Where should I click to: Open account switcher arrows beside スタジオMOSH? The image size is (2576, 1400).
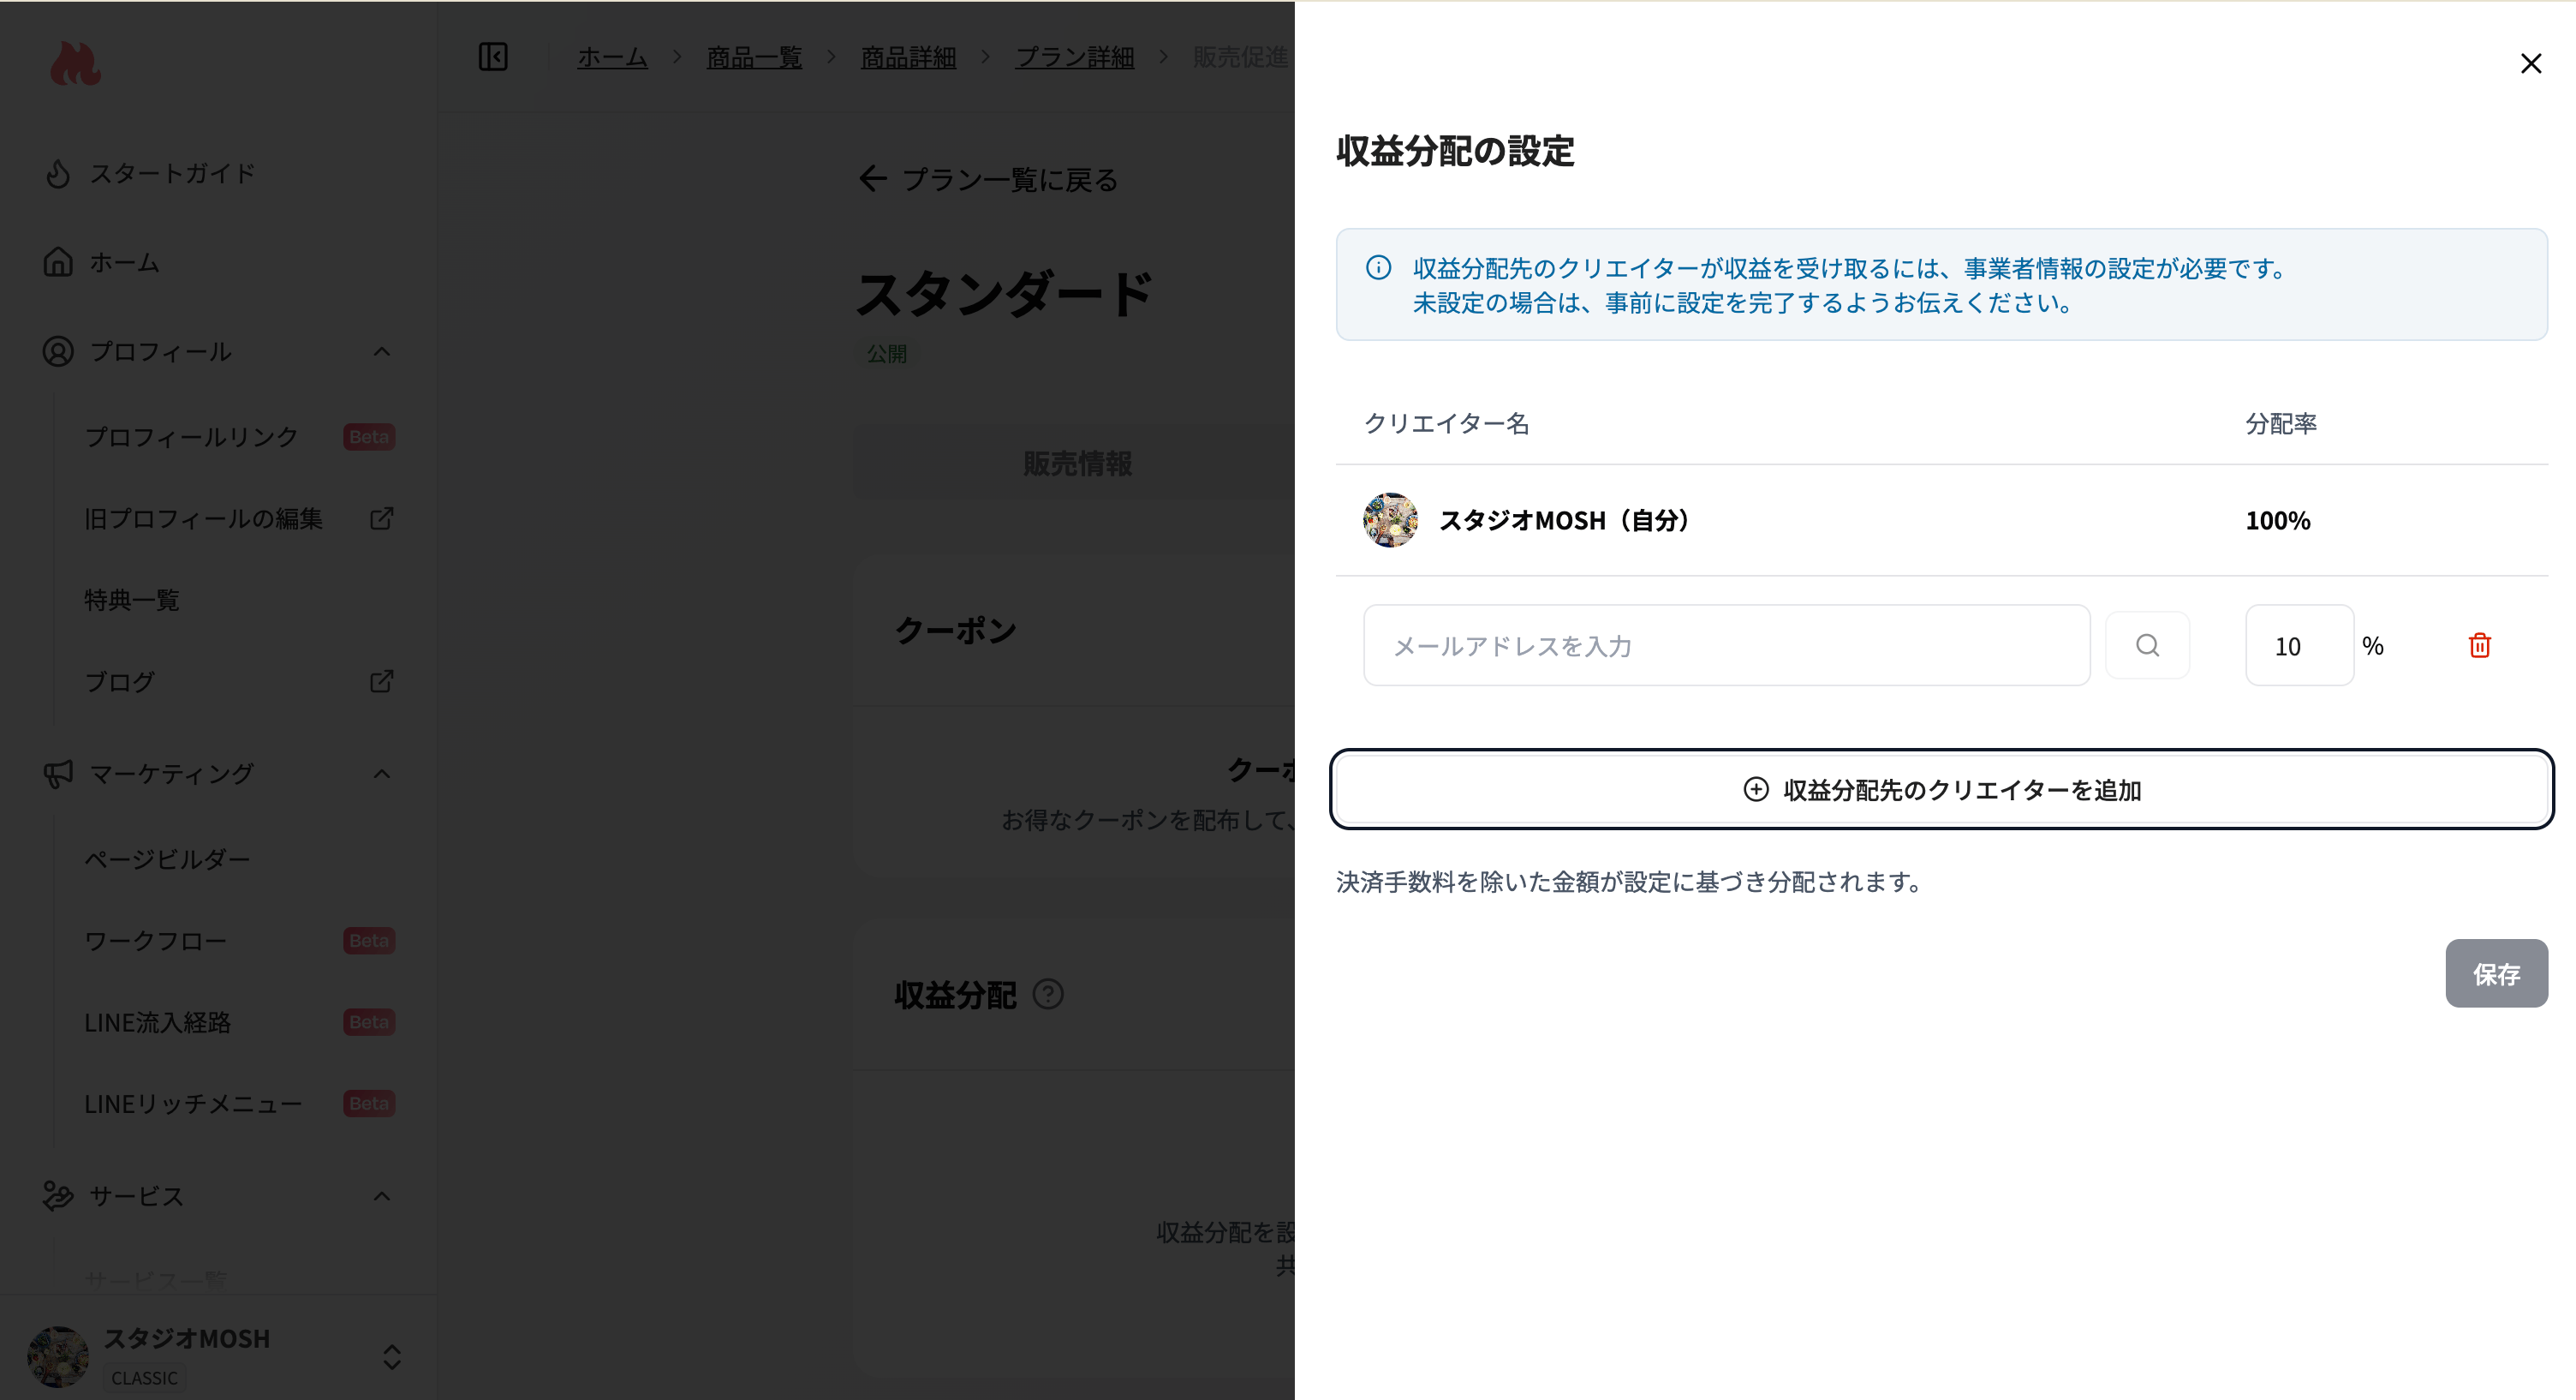point(392,1357)
